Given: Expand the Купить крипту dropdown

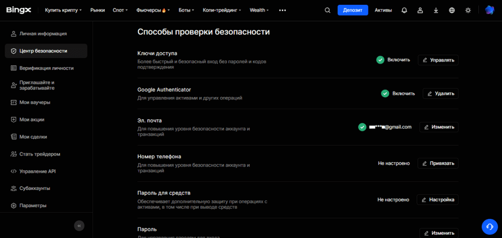Looking at the screenshot, I should (x=63, y=10).
